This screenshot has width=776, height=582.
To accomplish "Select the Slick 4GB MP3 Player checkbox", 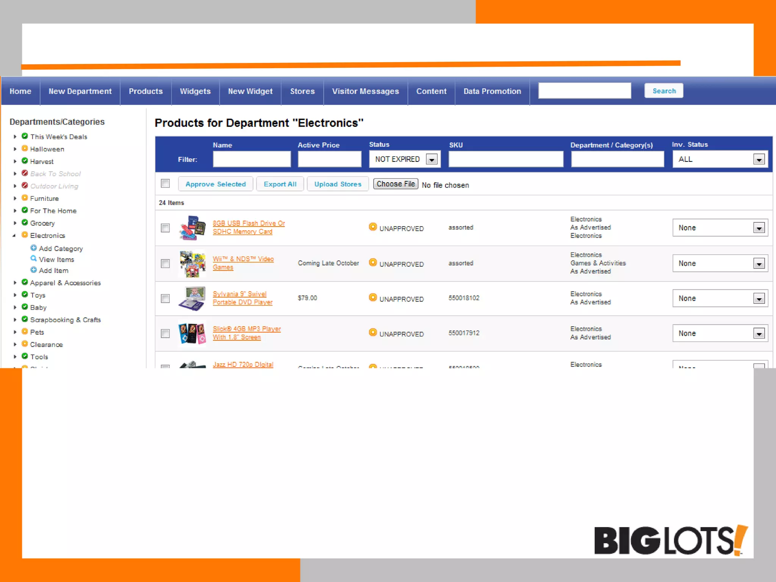I will 165,333.
